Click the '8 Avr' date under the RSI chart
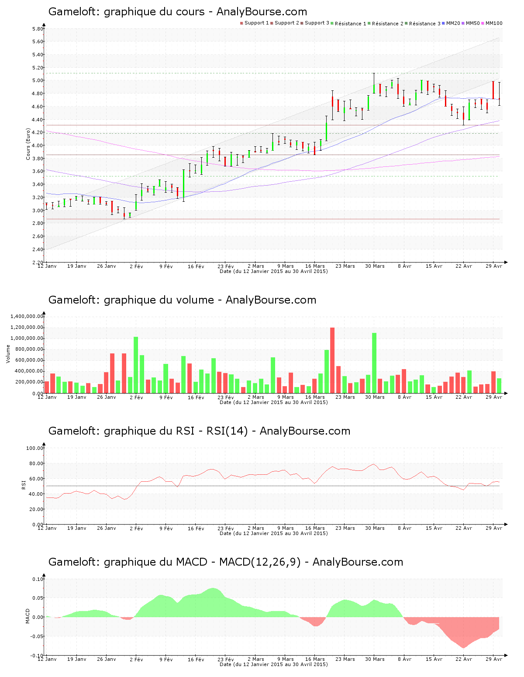 (405, 528)
